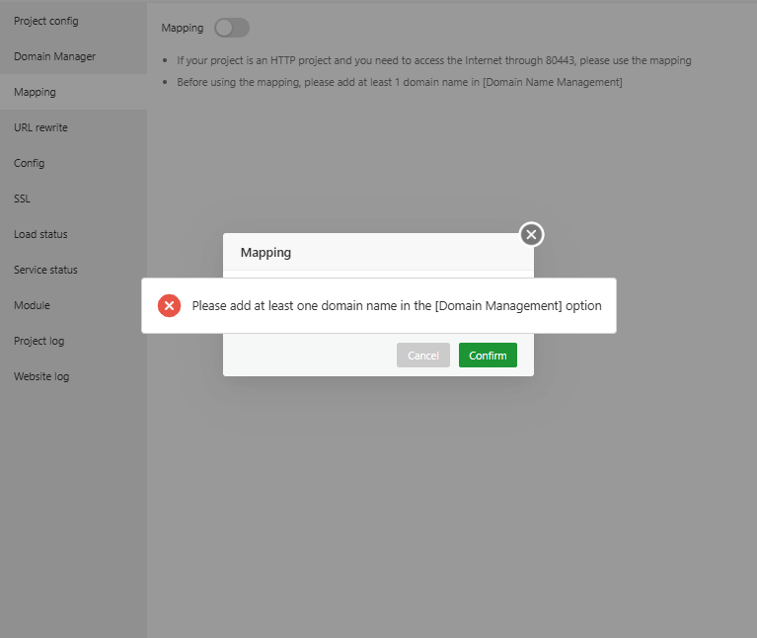757x638 pixels.
Task: Cancel the Mapping dialog
Action: pyautogui.click(x=423, y=356)
